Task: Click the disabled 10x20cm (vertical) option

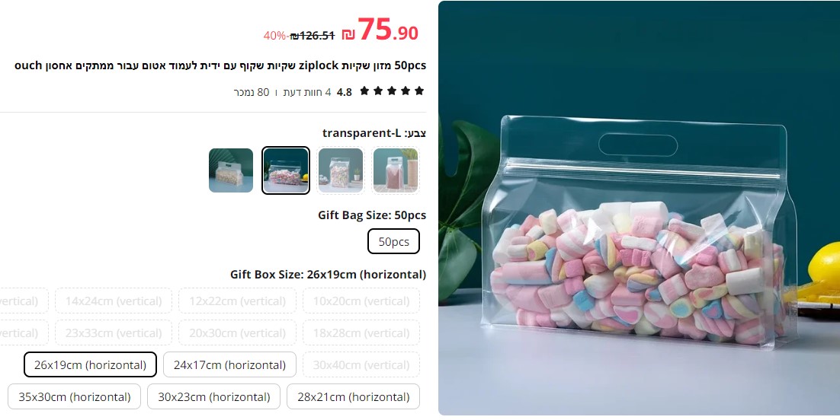Action: pyautogui.click(x=361, y=301)
